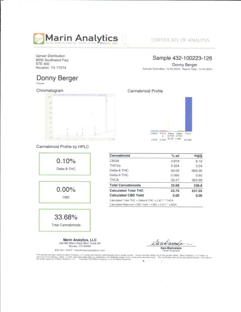Select the "THCVa" row label in table
This screenshot has height=312, width=241.
coord(115,166)
